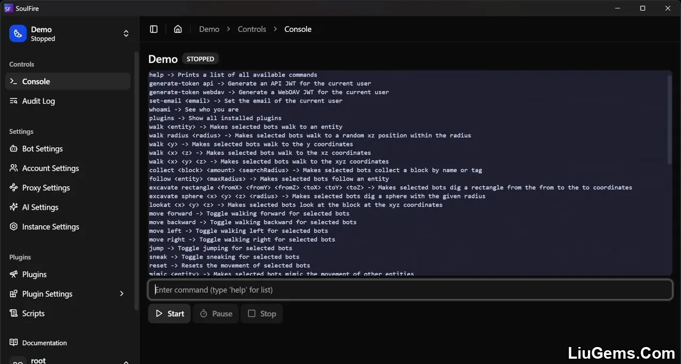Open Scripts in the sidebar

(x=68, y=314)
